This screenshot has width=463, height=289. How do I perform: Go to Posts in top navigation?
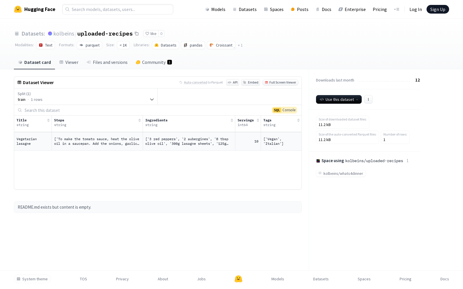click(300, 9)
